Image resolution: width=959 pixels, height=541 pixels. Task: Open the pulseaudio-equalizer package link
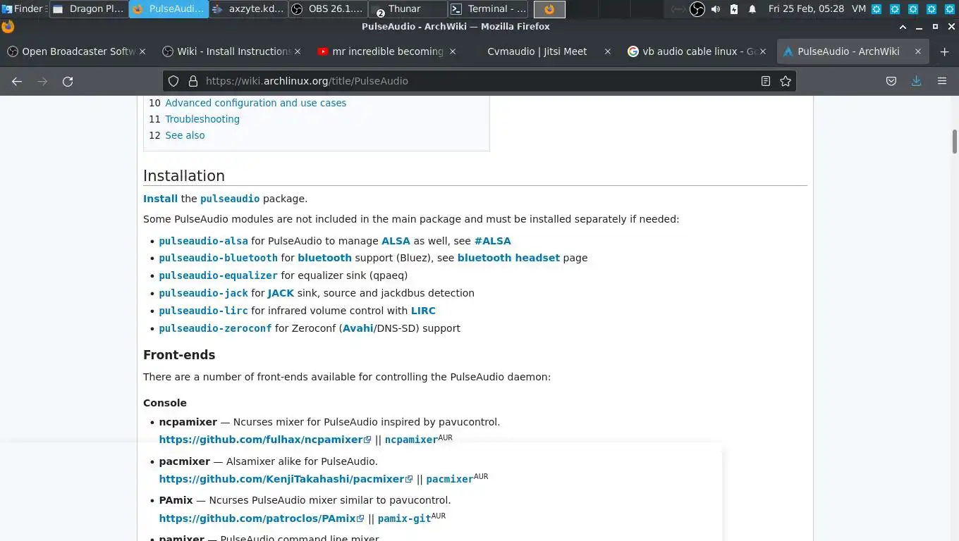[x=218, y=276]
